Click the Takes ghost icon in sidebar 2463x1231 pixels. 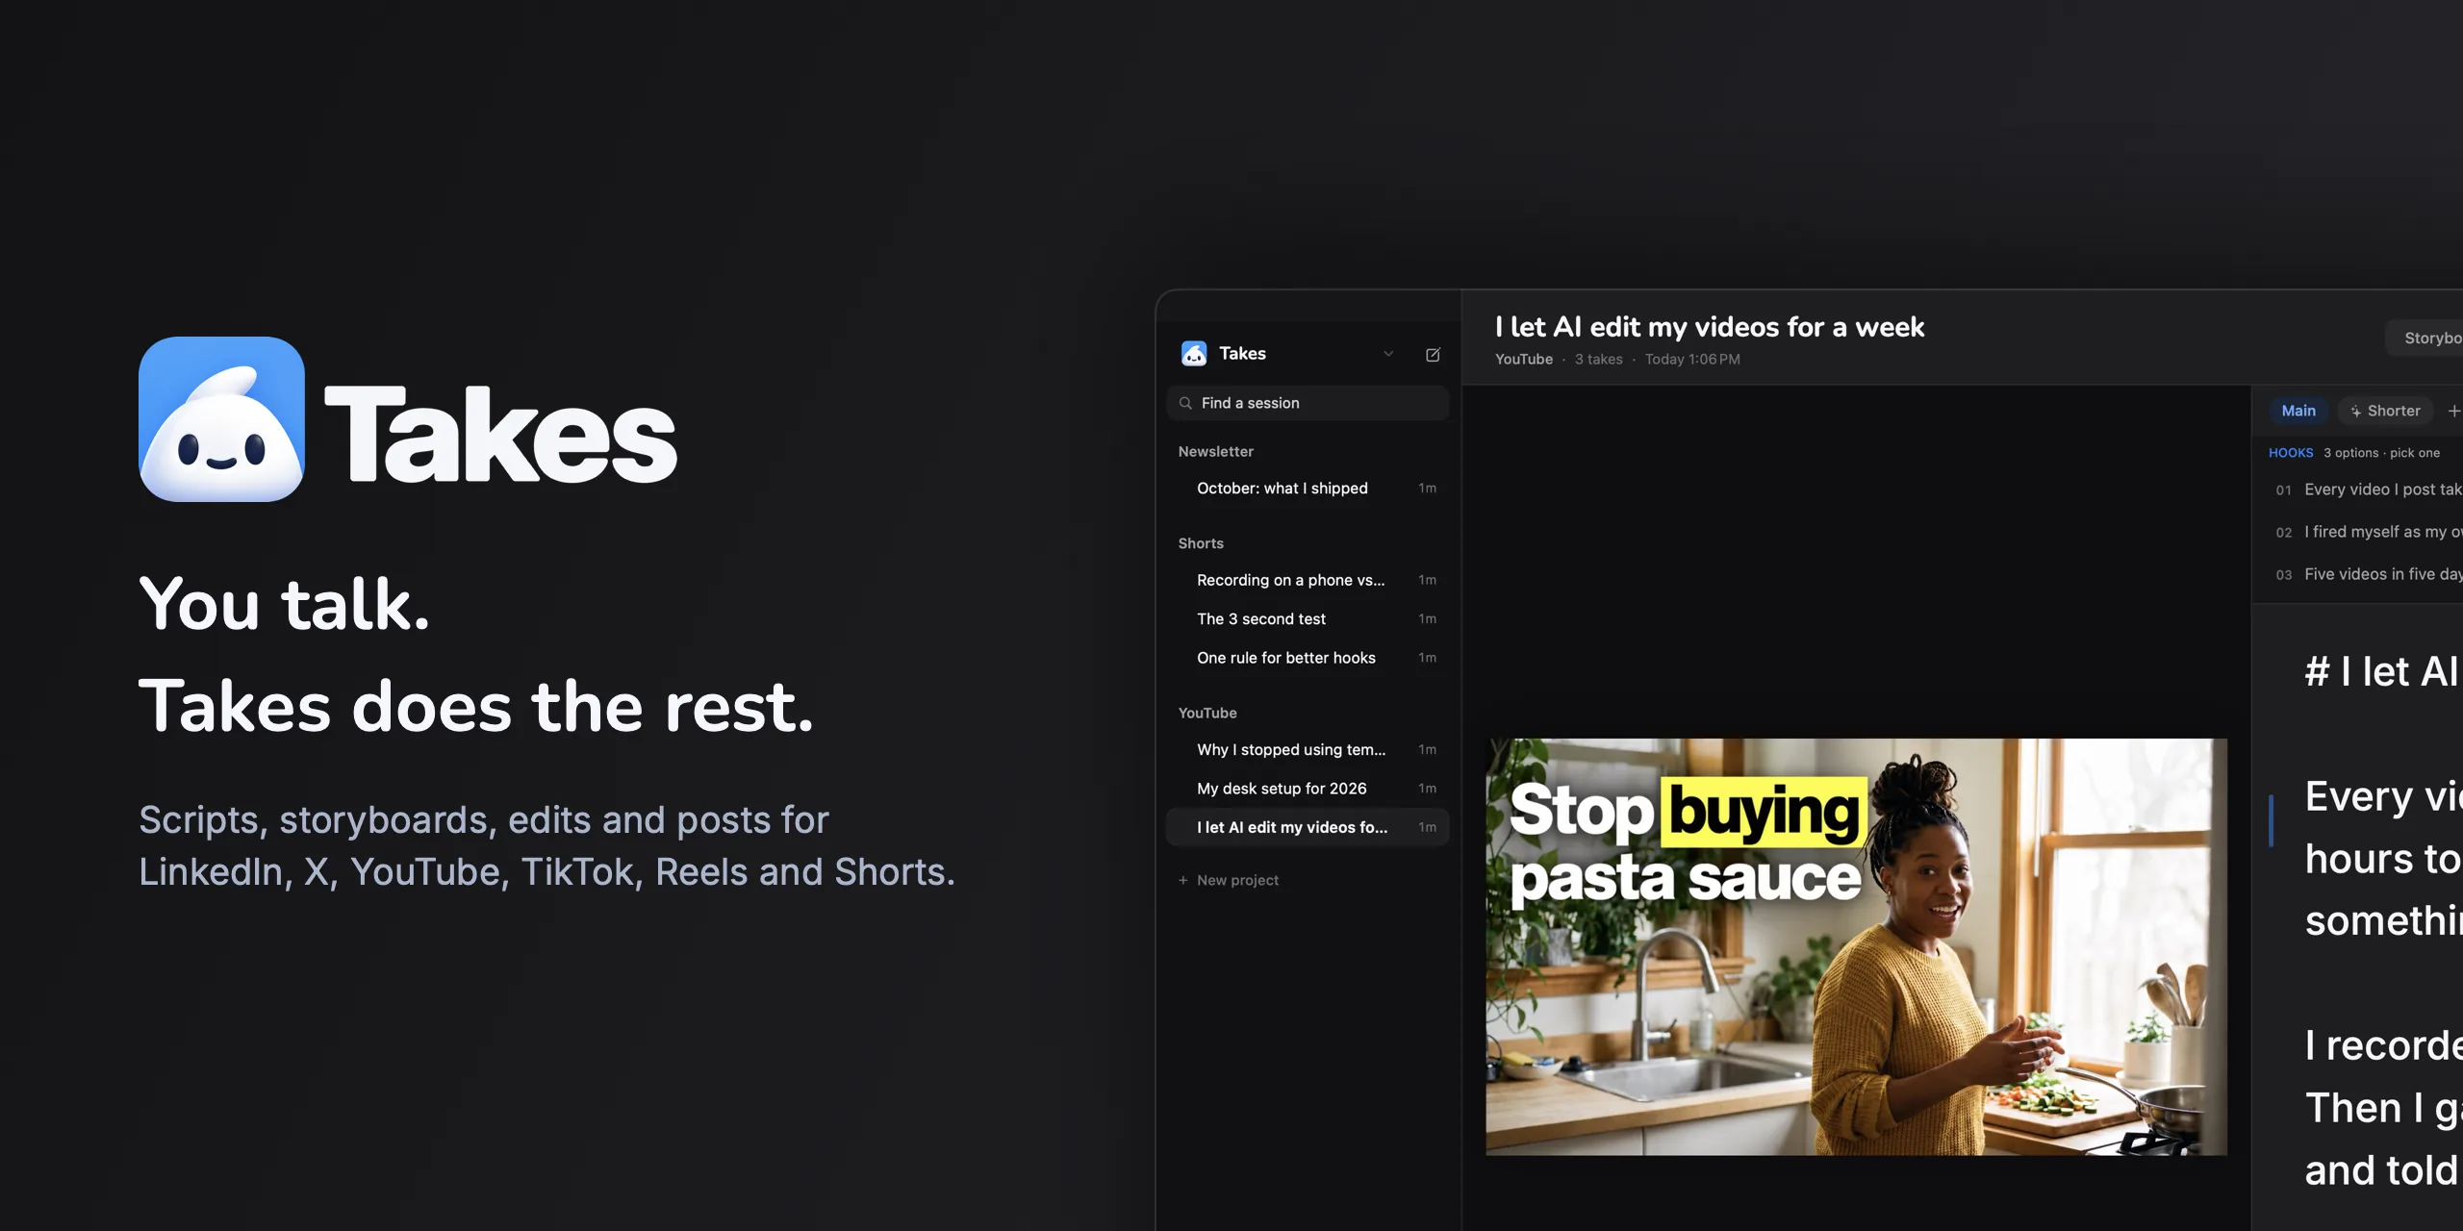pyautogui.click(x=1194, y=354)
